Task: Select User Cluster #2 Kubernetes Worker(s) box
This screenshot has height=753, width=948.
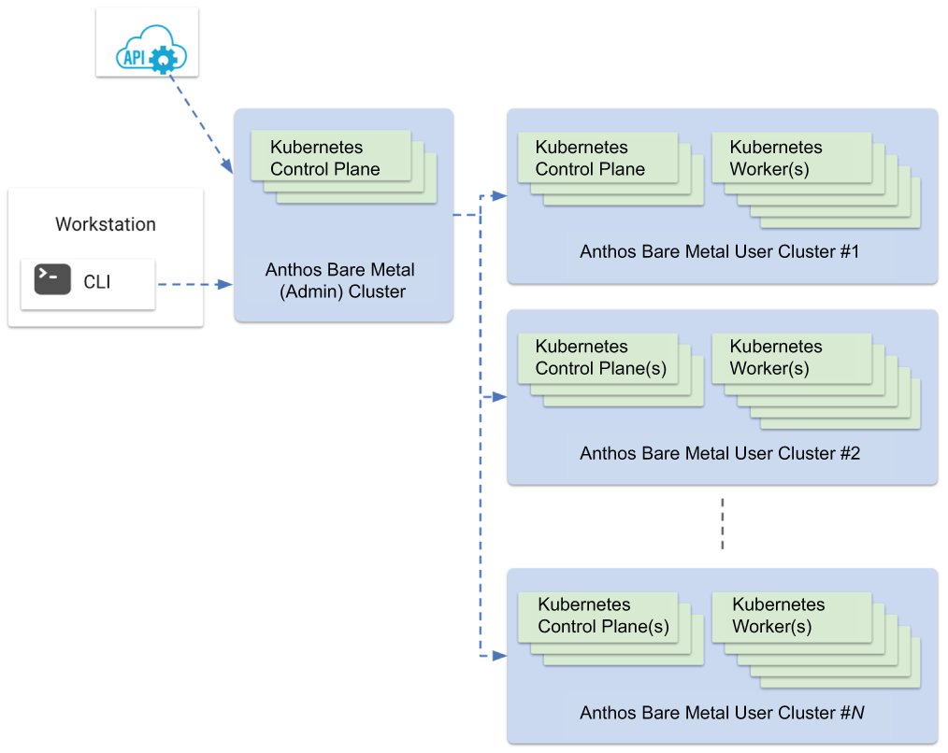Action: (x=792, y=359)
